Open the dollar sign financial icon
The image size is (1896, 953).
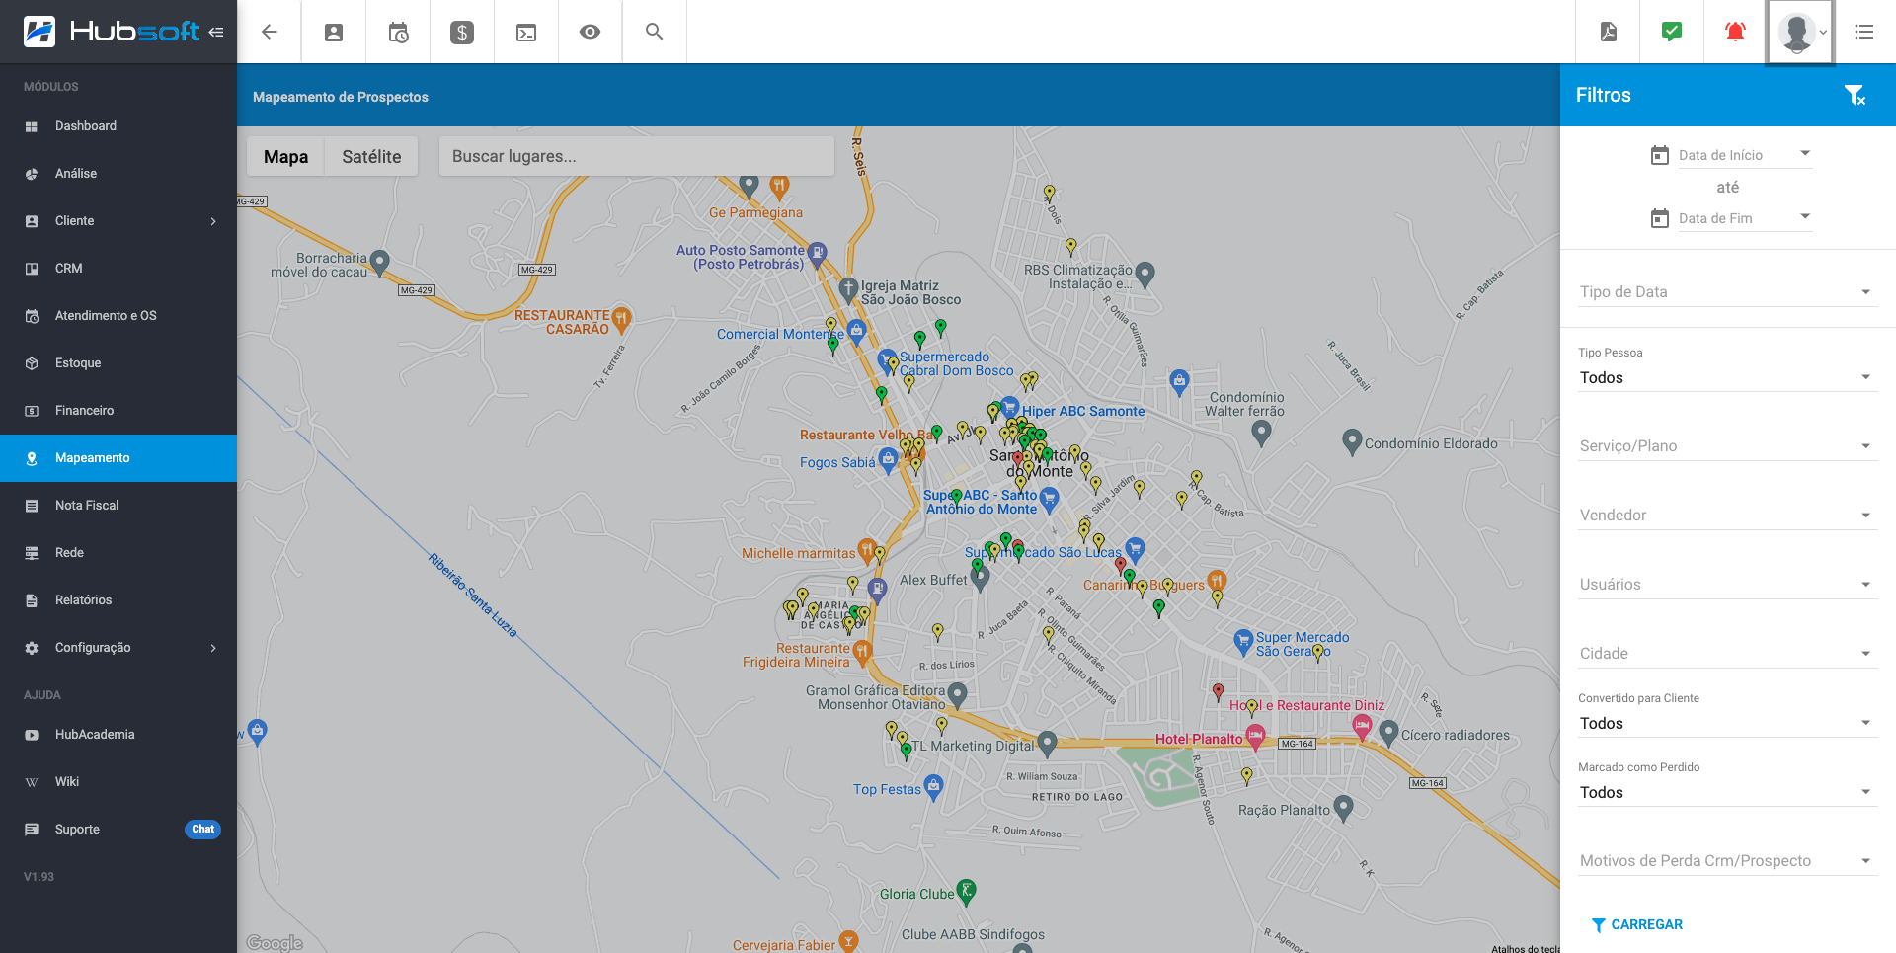point(462,32)
